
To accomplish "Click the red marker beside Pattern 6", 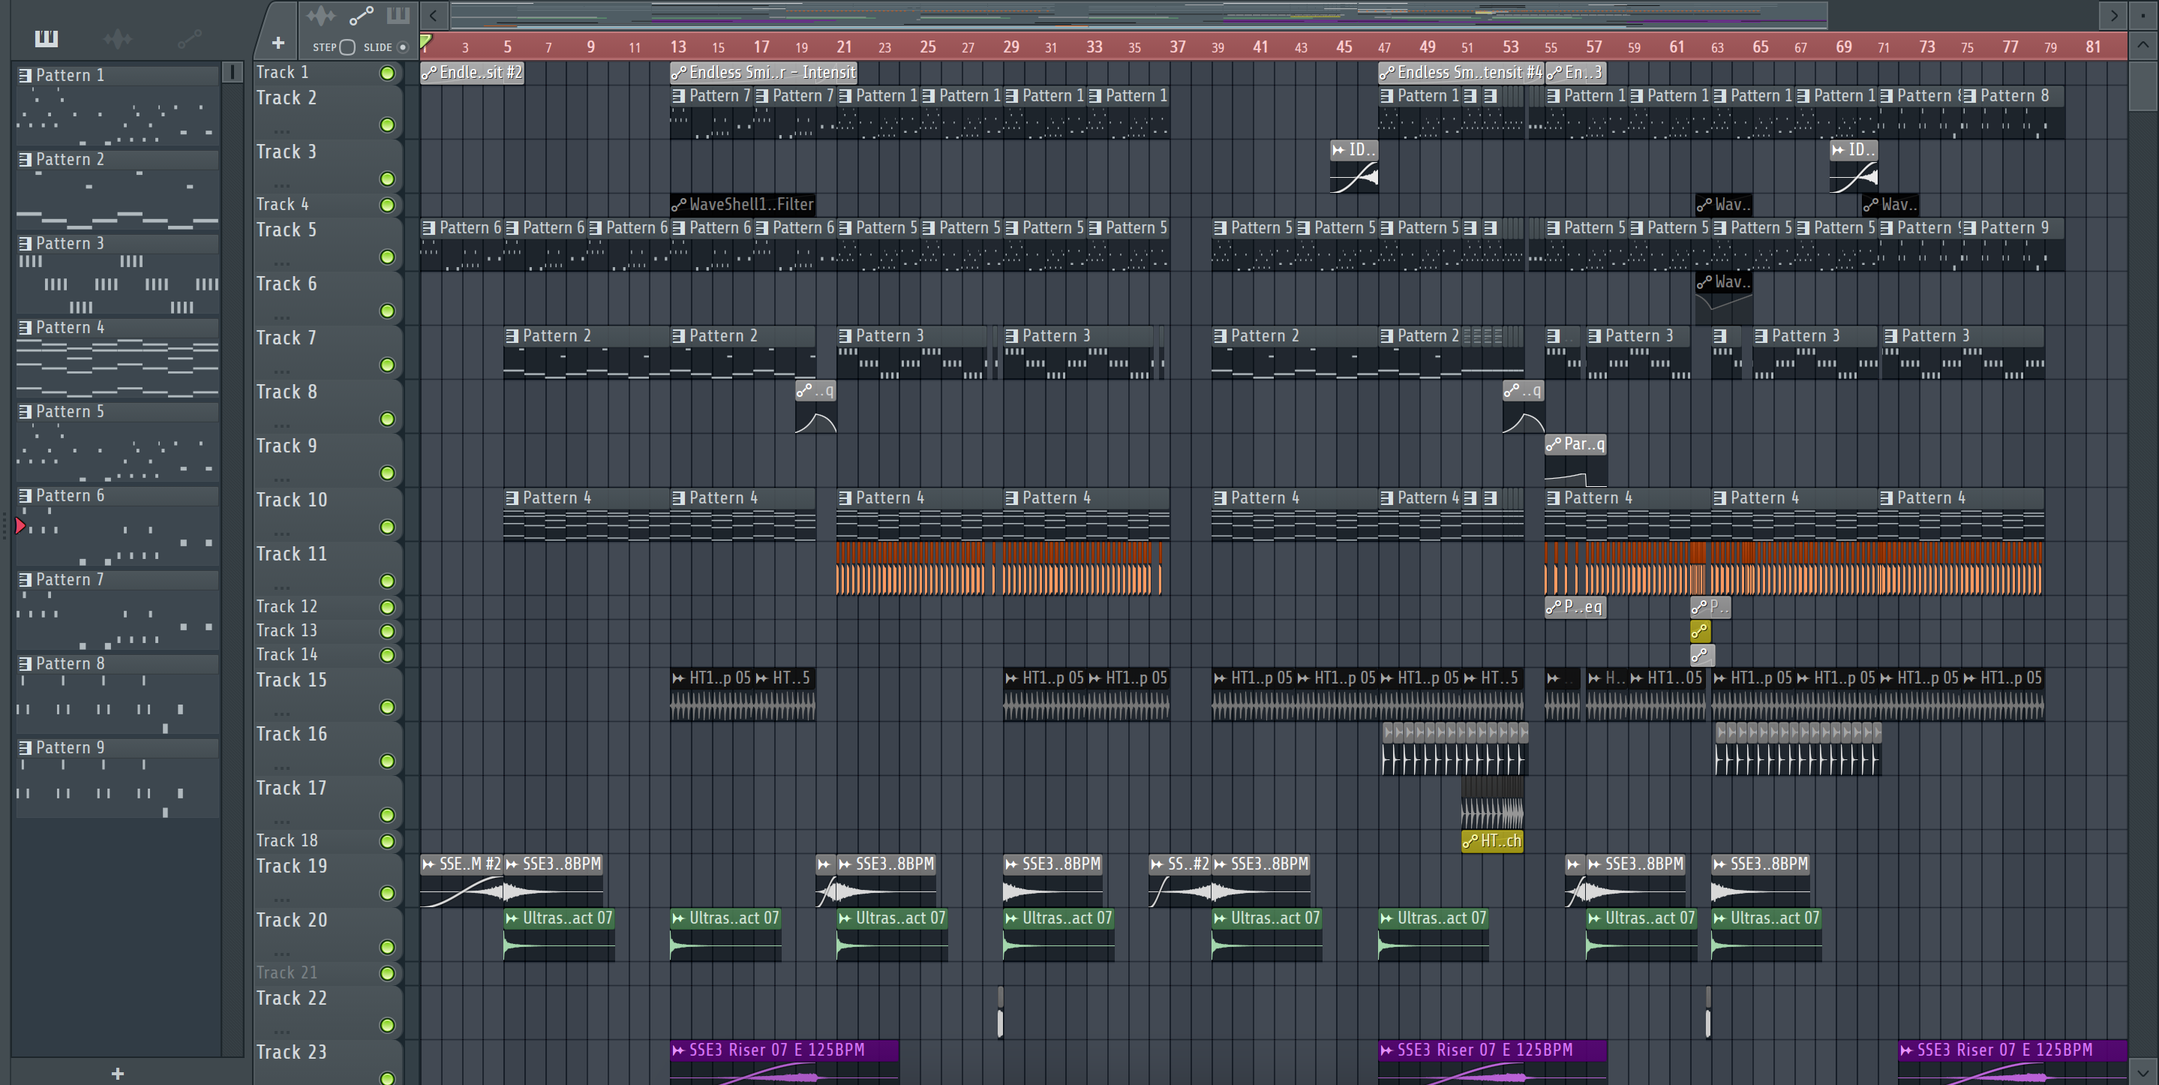I will [20, 526].
